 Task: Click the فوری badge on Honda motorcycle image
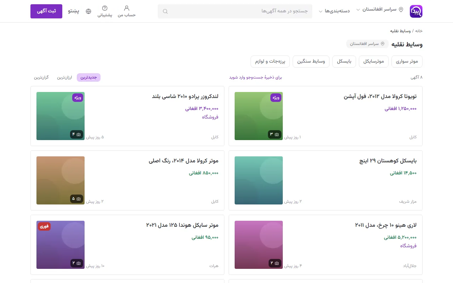coord(44,226)
